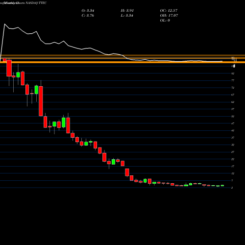Click the 32 price axis label

pos(233,145)
